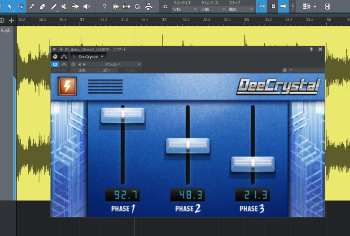Open the デフォルト preset dropdown
Viewport: 350px width, 236px height.
point(114,64)
